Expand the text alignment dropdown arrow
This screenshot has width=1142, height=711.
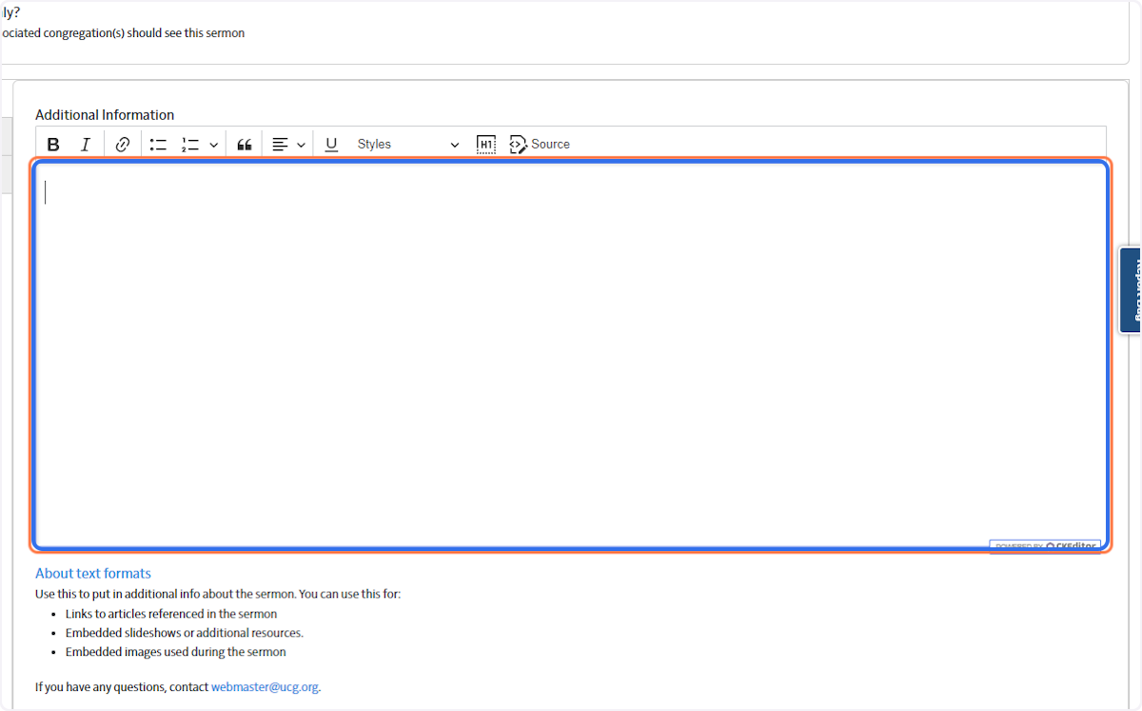tap(301, 145)
